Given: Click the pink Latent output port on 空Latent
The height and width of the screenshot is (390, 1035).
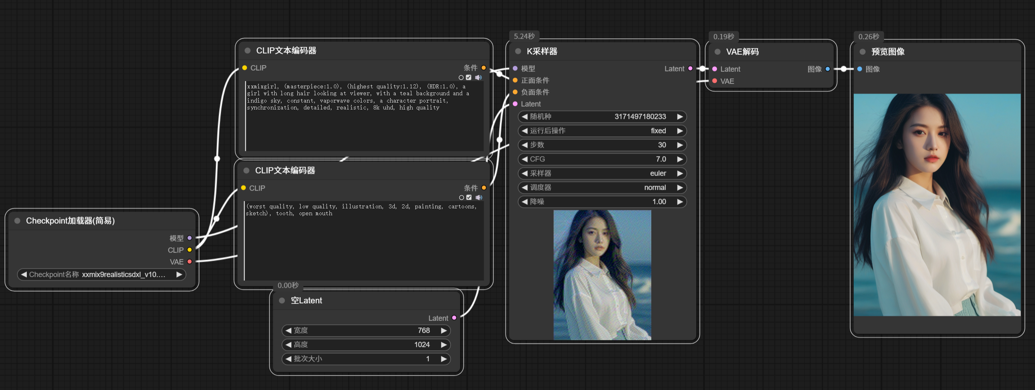Looking at the screenshot, I should [x=454, y=318].
